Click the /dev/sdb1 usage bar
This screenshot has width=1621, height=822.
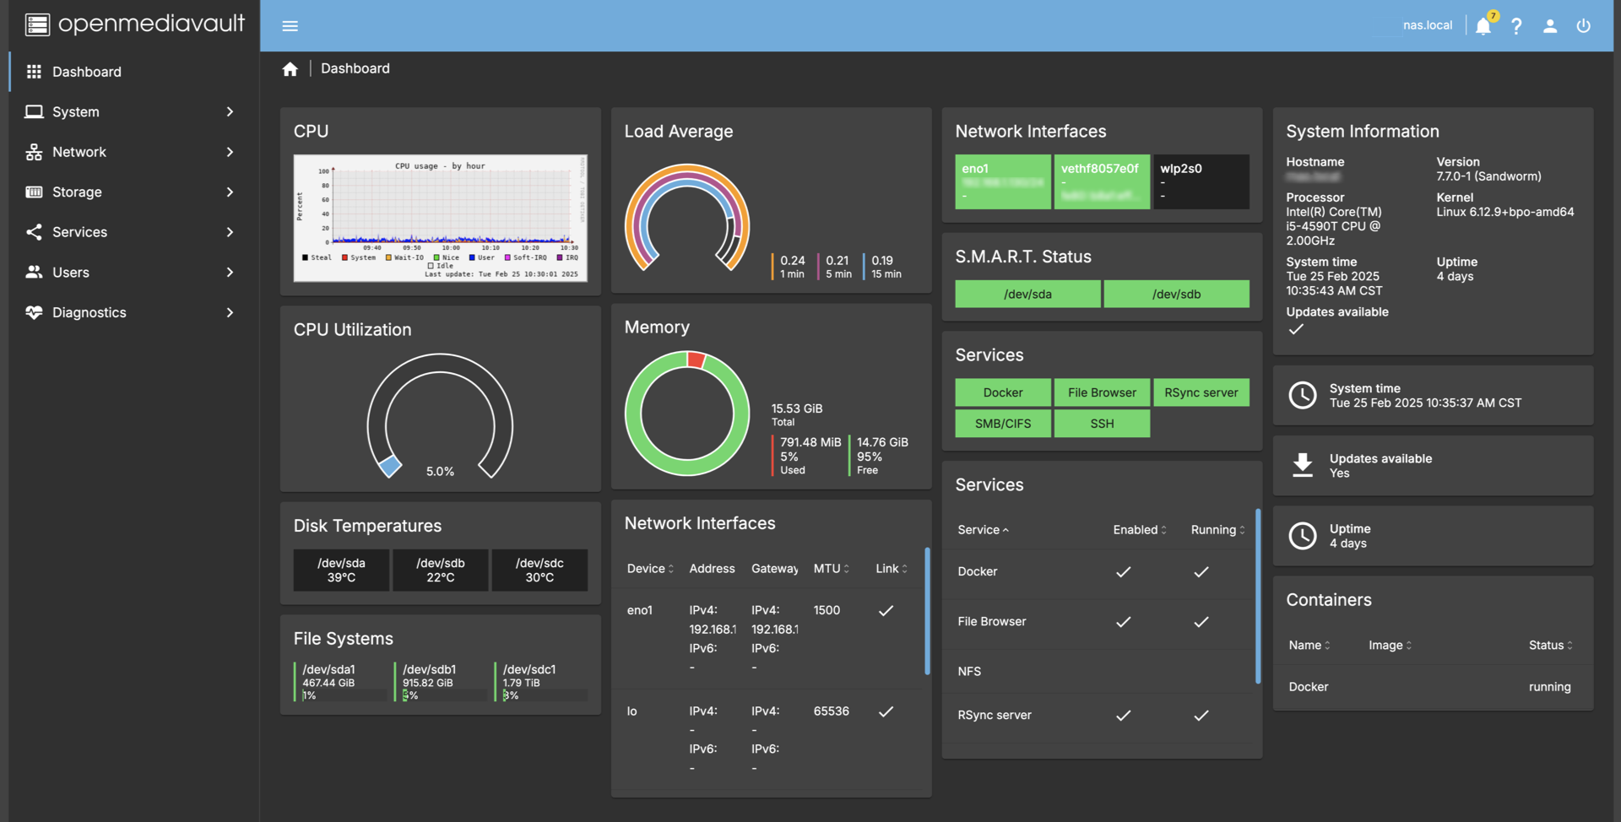point(445,695)
